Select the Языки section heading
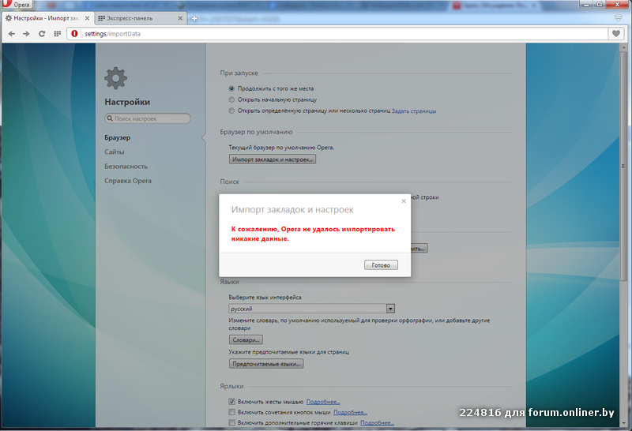This screenshot has height=431, width=632. pyautogui.click(x=229, y=282)
